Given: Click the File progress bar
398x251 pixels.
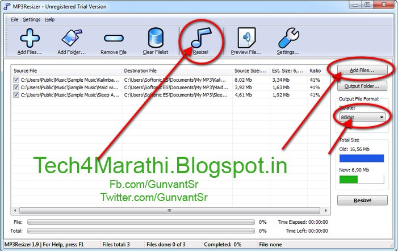Looking at the screenshot, I should (x=141, y=222).
